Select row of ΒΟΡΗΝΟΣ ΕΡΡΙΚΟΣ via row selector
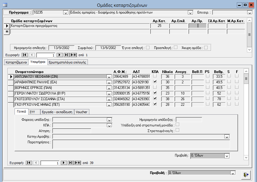The width and height of the screenshot is (257, 182). [11, 88]
